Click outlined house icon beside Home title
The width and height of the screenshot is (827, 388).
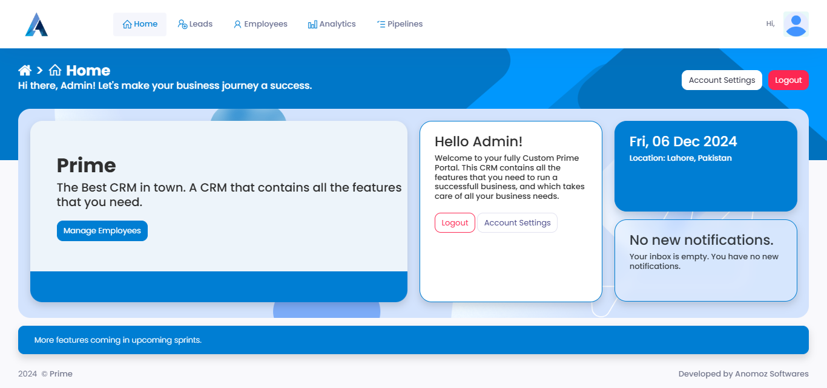click(55, 70)
